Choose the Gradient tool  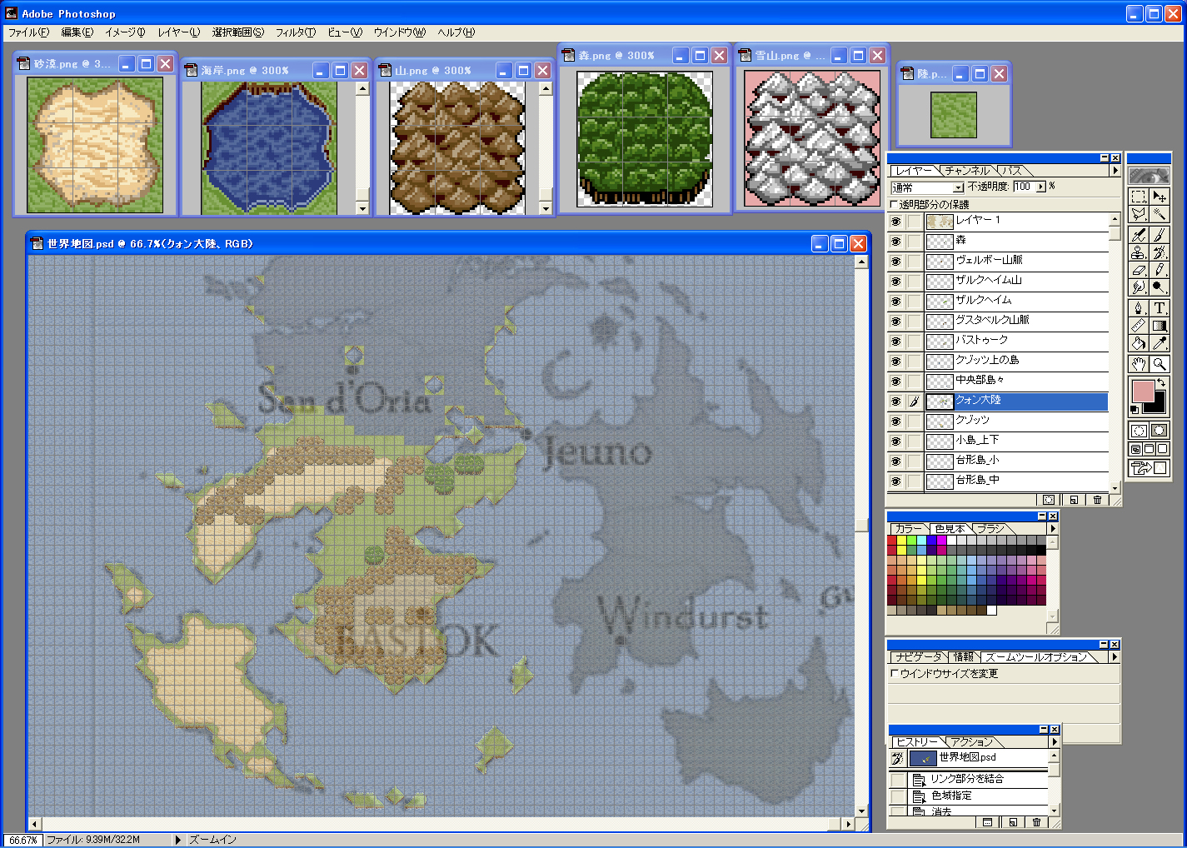[x=1160, y=326]
